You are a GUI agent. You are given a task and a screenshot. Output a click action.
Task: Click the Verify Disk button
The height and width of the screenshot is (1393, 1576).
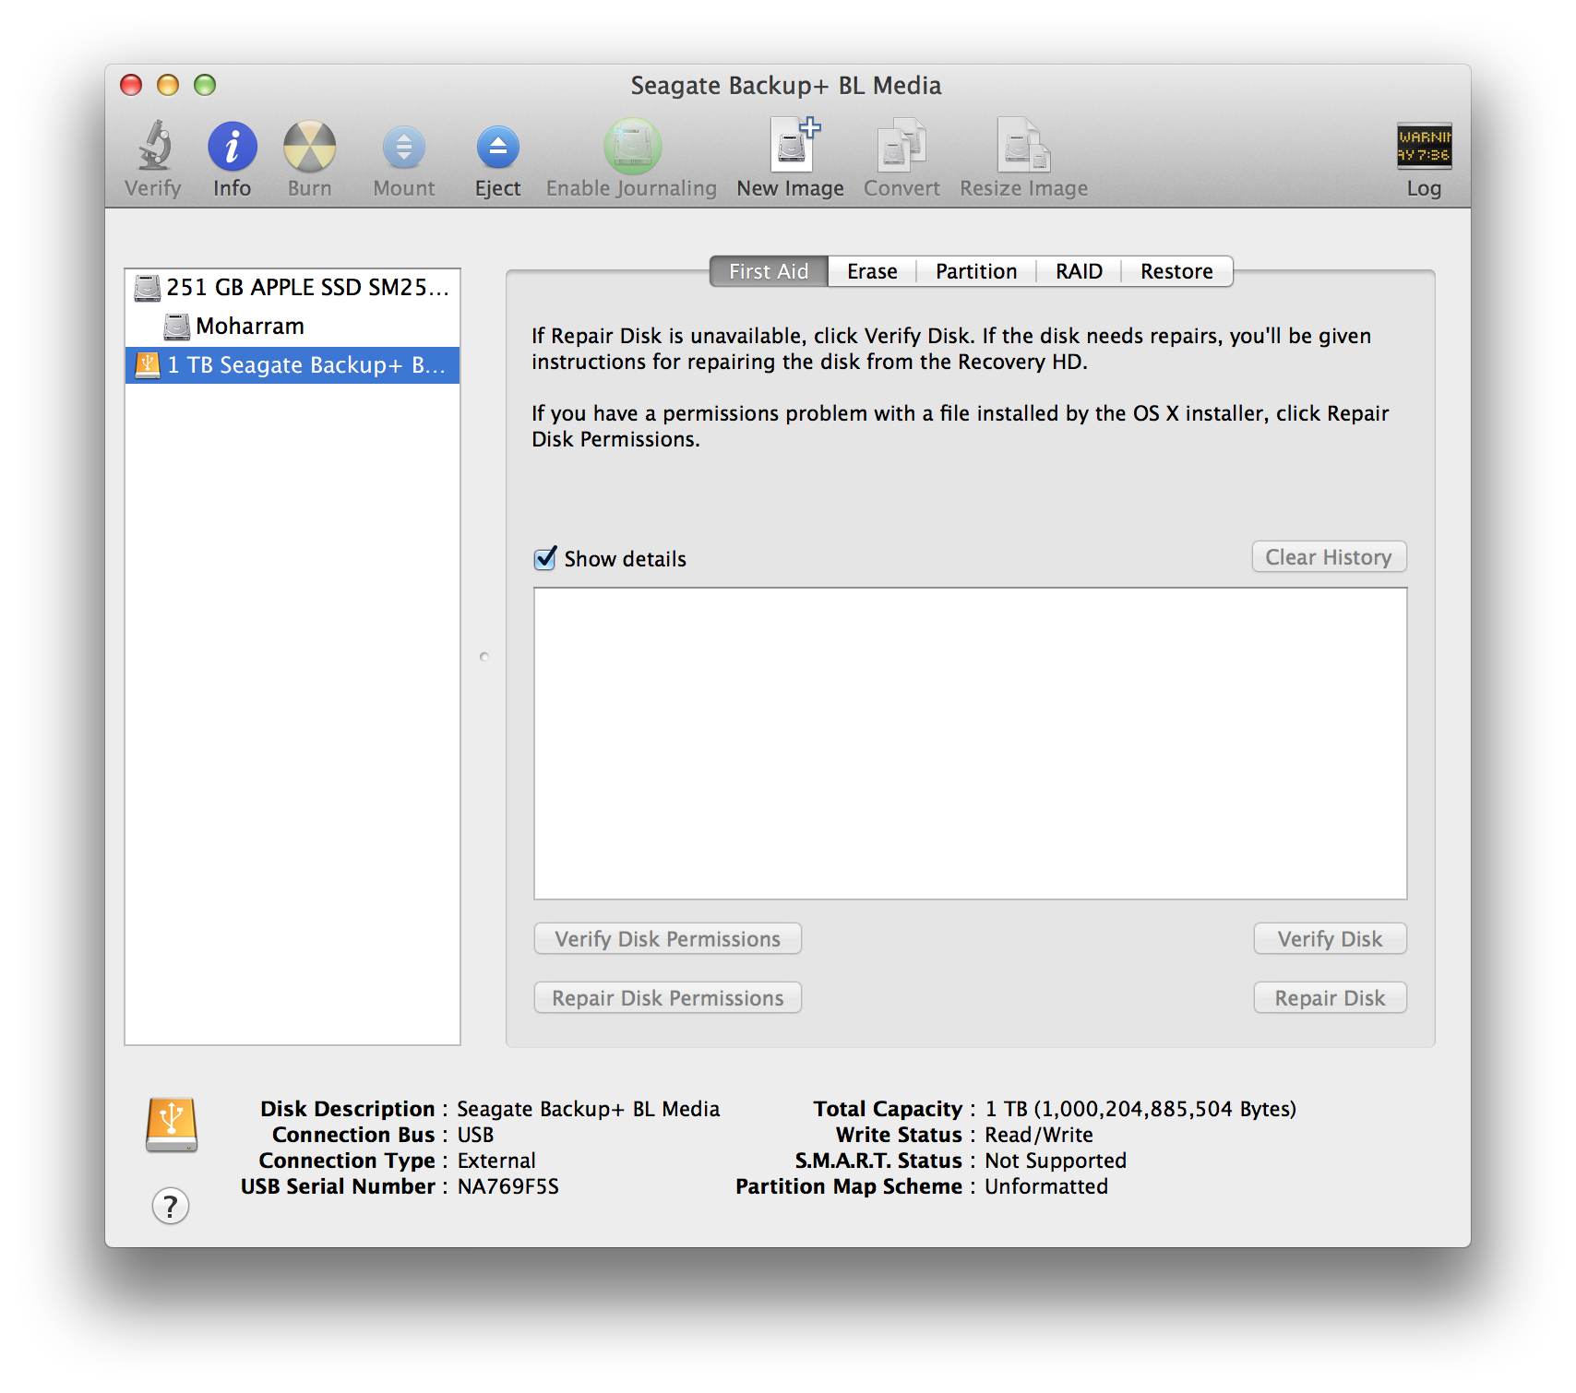1330,939
